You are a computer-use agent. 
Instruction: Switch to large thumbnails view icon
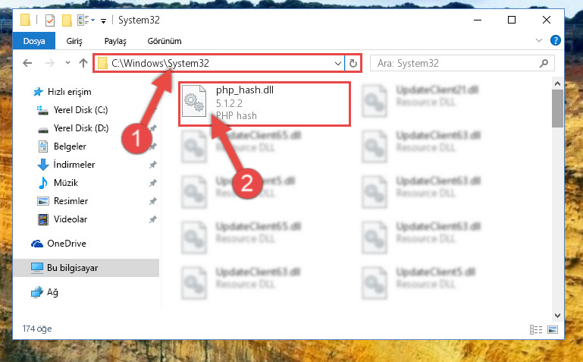(553, 329)
